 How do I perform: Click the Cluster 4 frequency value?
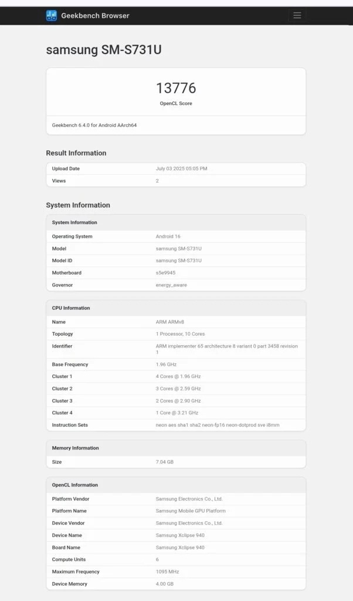pos(177,413)
